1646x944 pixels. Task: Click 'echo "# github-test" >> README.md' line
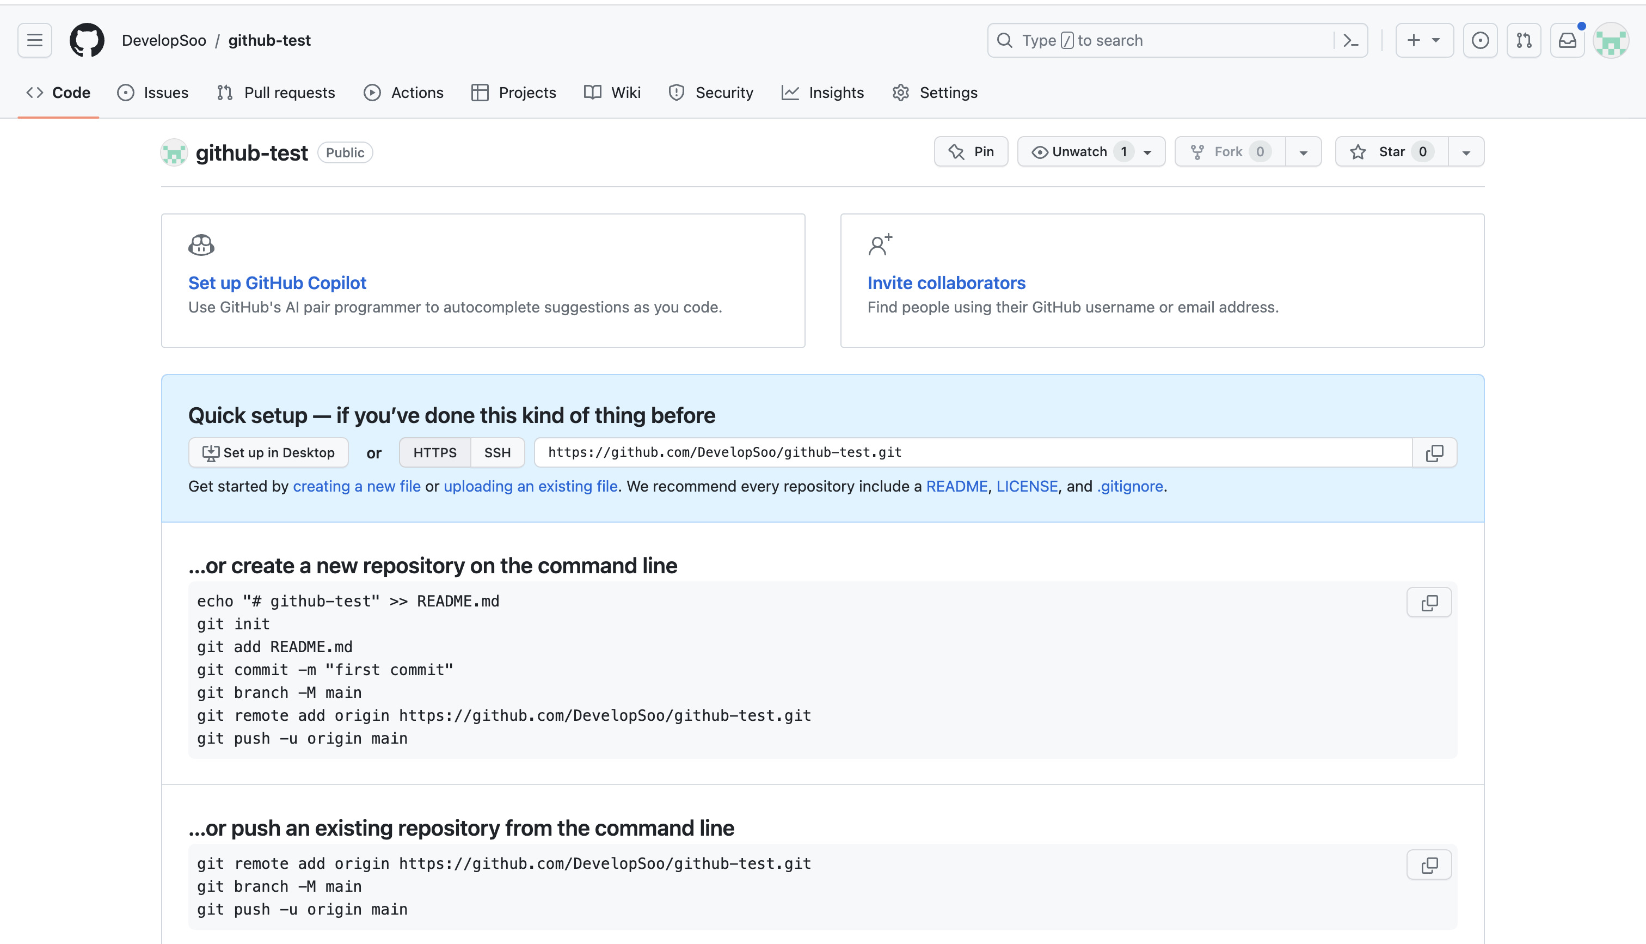tap(348, 601)
